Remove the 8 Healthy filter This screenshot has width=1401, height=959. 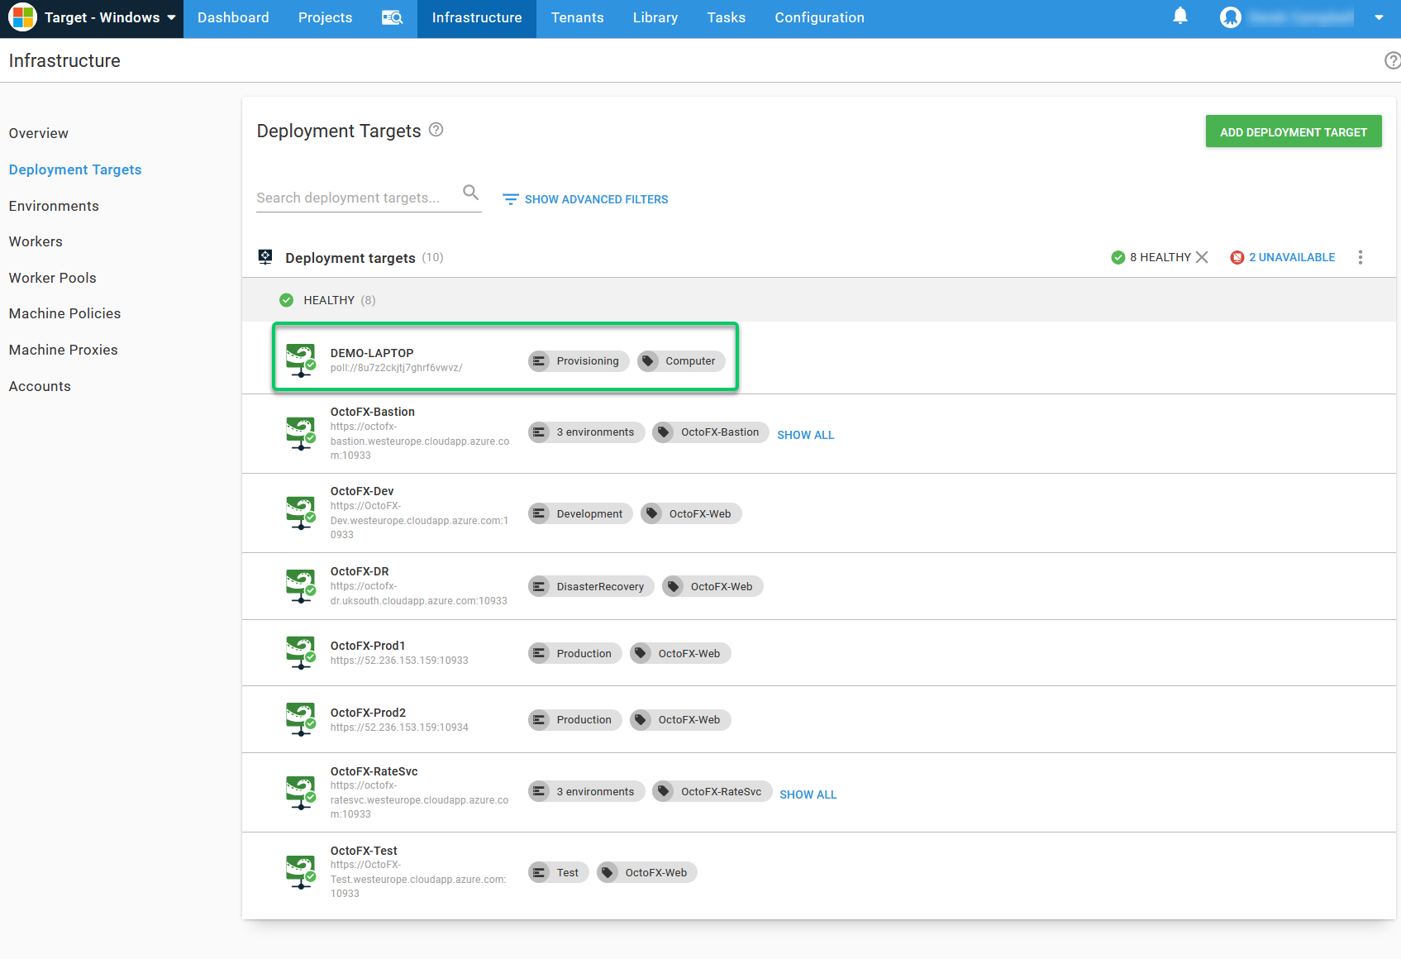1202,257
